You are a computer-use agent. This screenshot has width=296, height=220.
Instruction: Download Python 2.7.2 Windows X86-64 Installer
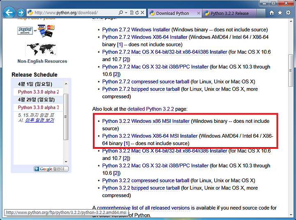tap(145, 37)
